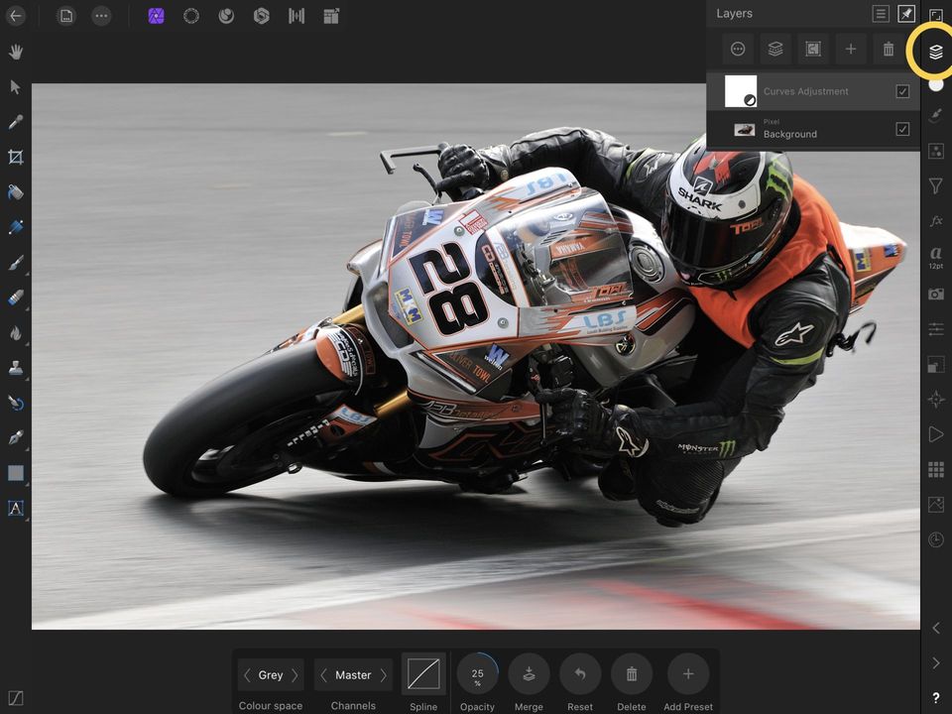Open the Brushes studio
Viewport: 952px width, 714px height.
pyautogui.click(x=935, y=116)
